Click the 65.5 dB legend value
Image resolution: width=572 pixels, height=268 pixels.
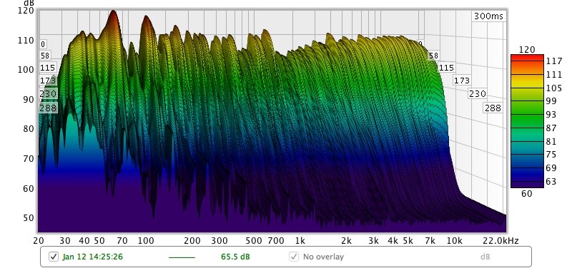tap(235, 257)
